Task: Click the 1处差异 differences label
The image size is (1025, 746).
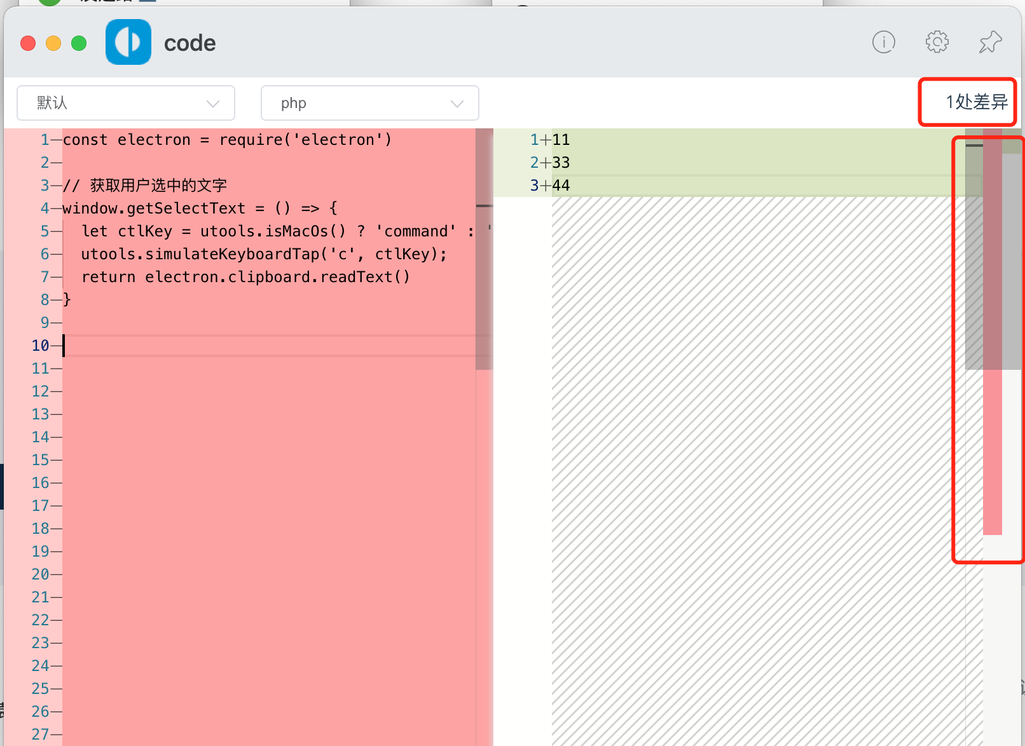Action: pos(976,102)
